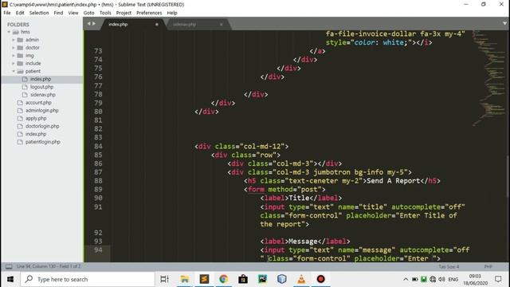The image size is (510, 287).
Task: Open logout.php in the sidebar
Action: 41,87
